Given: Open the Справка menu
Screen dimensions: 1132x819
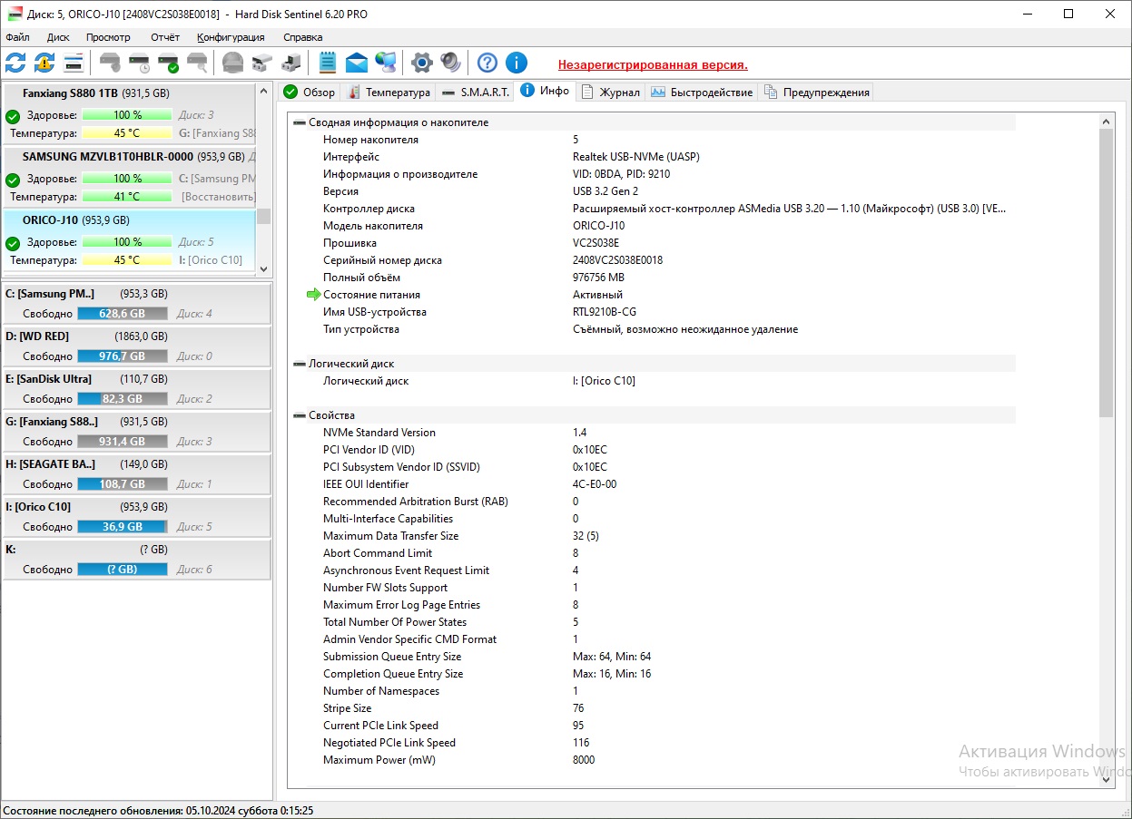Looking at the screenshot, I should tap(302, 37).
